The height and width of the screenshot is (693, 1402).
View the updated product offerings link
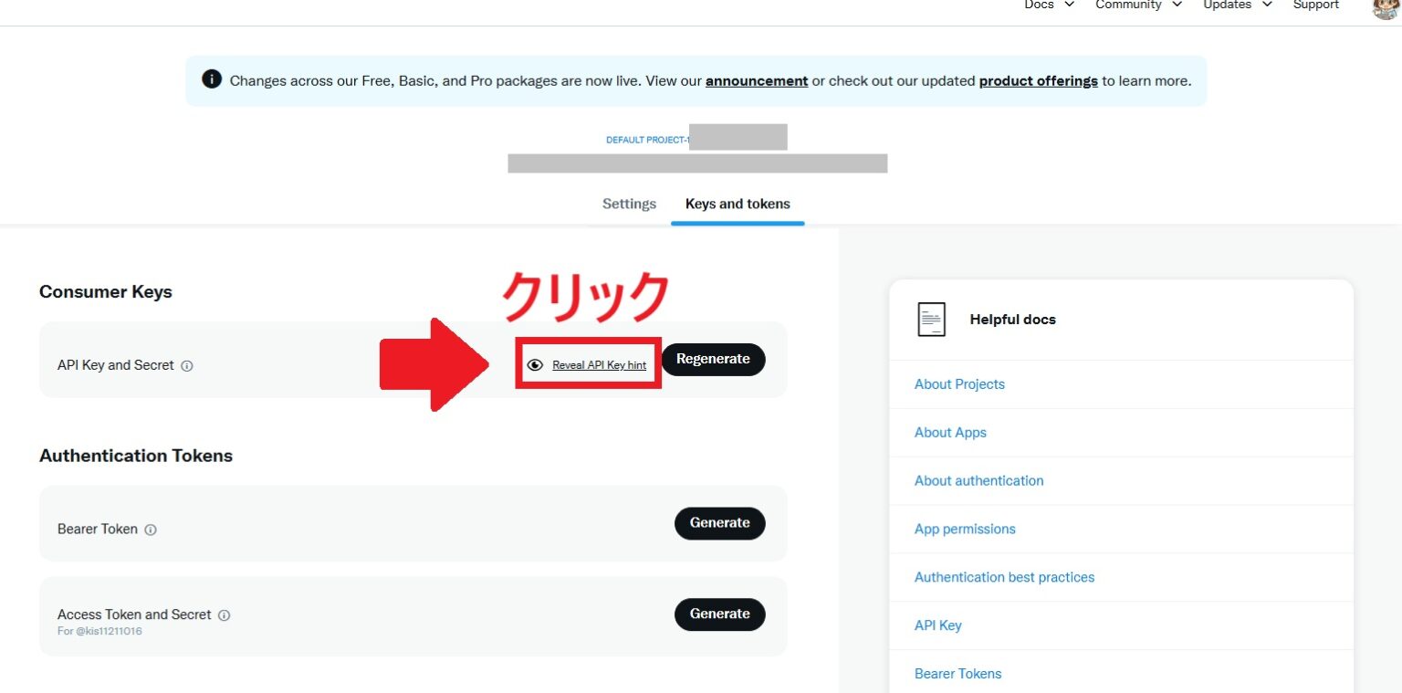(x=1037, y=80)
